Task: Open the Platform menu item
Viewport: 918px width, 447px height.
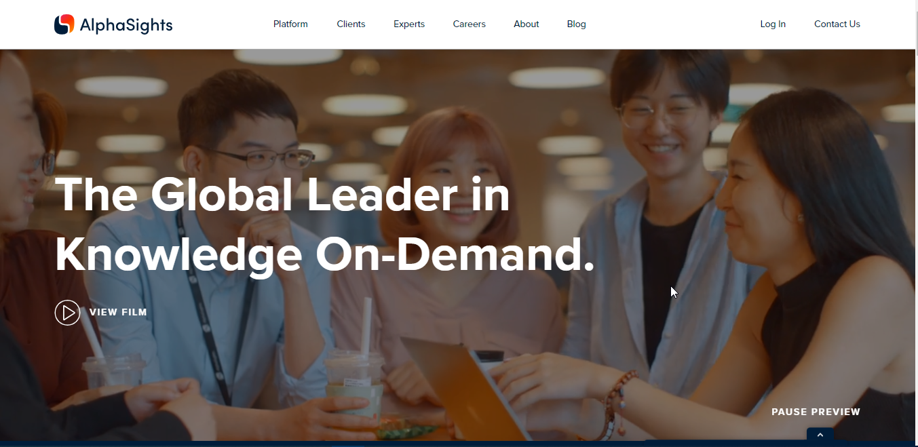Action: pyautogui.click(x=290, y=24)
